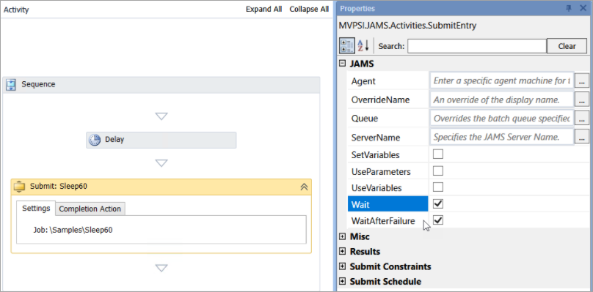Click the Queue input field
The height and width of the screenshot is (292, 593).
[502, 118]
